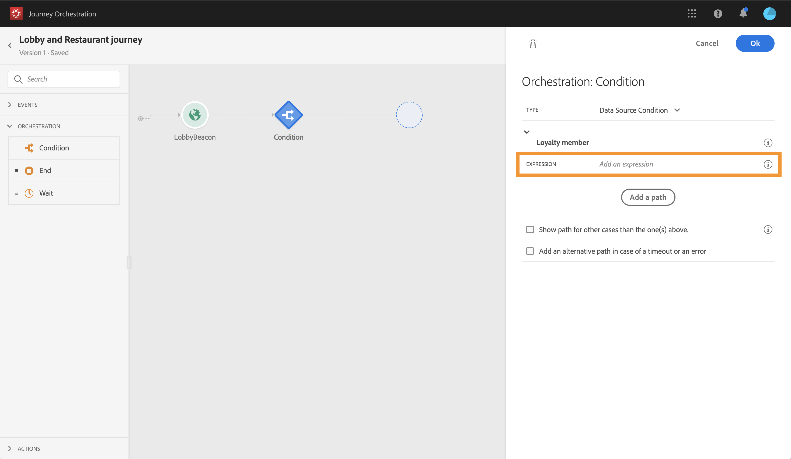This screenshot has width=791, height=459.
Task: Click the back arrow beside journey title
Action: pyautogui.click(x=10, y=45)
